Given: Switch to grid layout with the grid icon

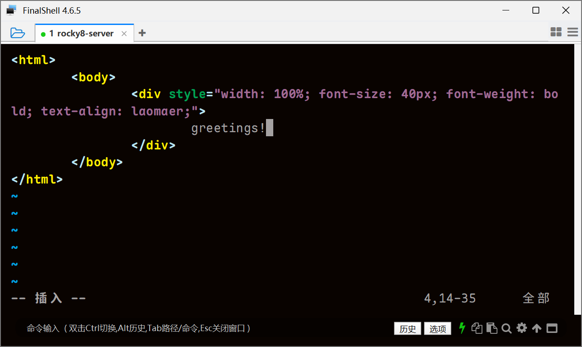Looking at the screenshot, I should click(x=556, y=32).
